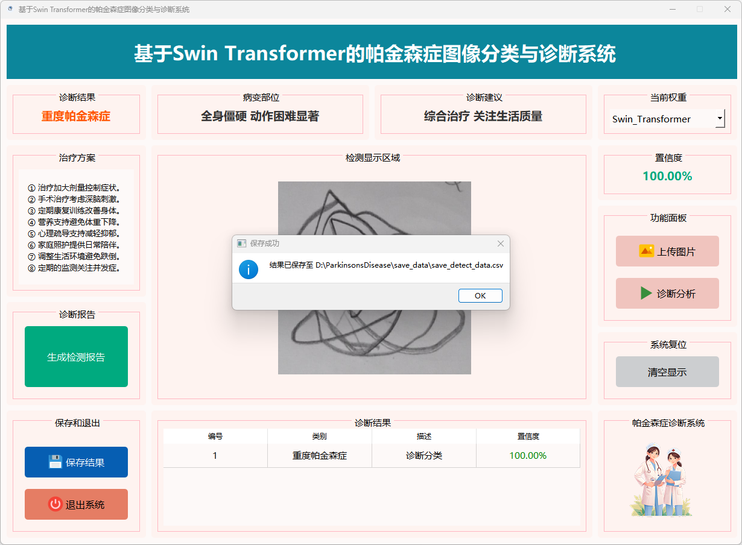
Task: Close the 保存成功 dialog with X
Action: click(x=500, y=244)
